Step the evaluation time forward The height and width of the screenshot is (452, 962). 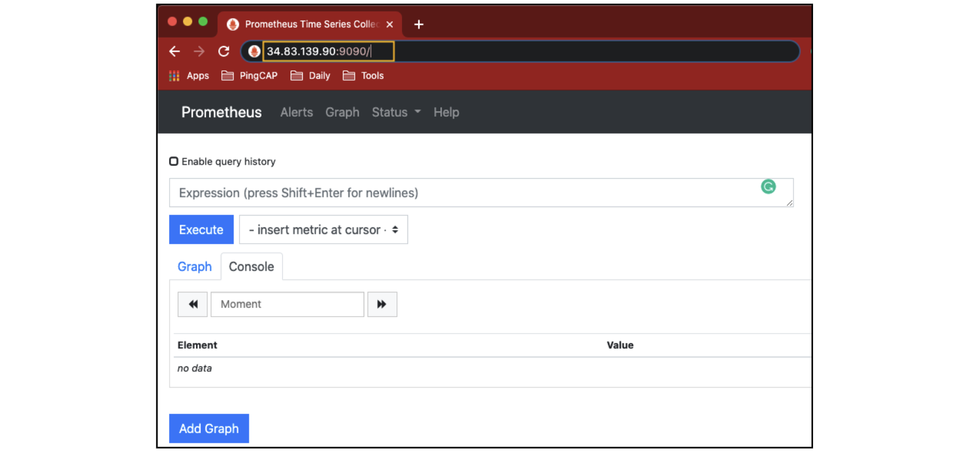(x=382, y=304)
